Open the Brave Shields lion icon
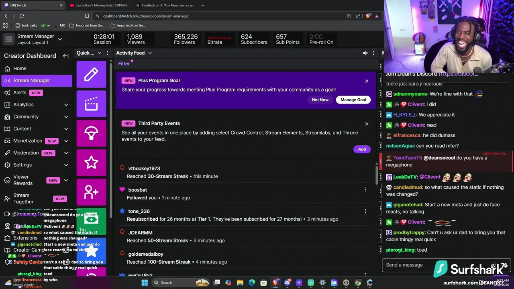 coord(368,16)
